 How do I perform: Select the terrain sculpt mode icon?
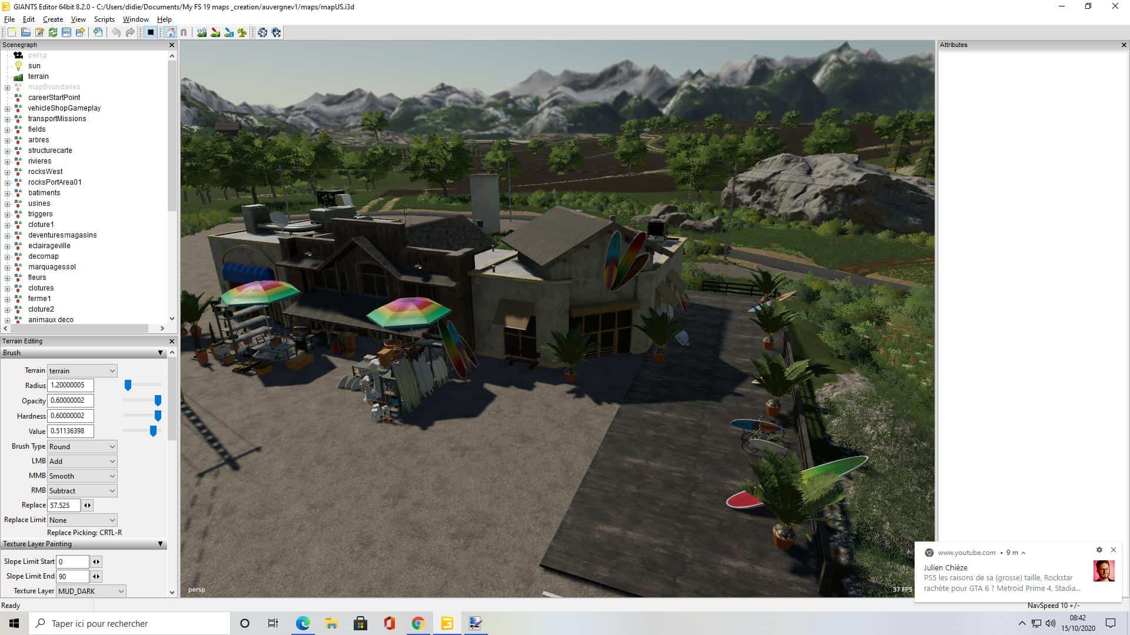coord(202,32)
